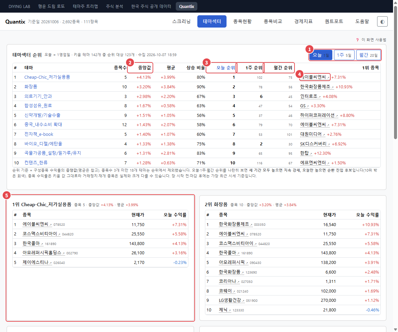The image size is (398, 332).
Task: Open external link arrow beside GS
Action: click(x=308, y=107)
